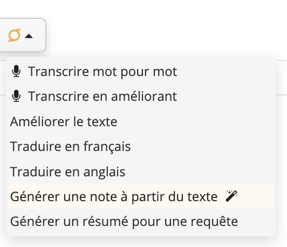The width and height of the screenshot is (287, 247).
Task: Click the orange AI assistant logo icon
Action: (x=14, y=35)
